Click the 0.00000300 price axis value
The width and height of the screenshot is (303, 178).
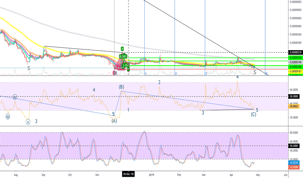pos(296,43)
